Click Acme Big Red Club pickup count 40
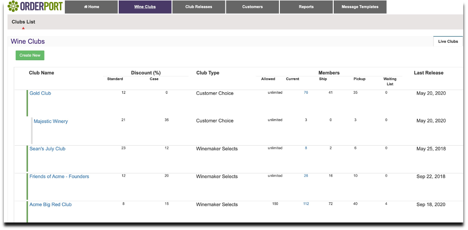The height and width of the screenshot is (230, 468). click(355, 204)
